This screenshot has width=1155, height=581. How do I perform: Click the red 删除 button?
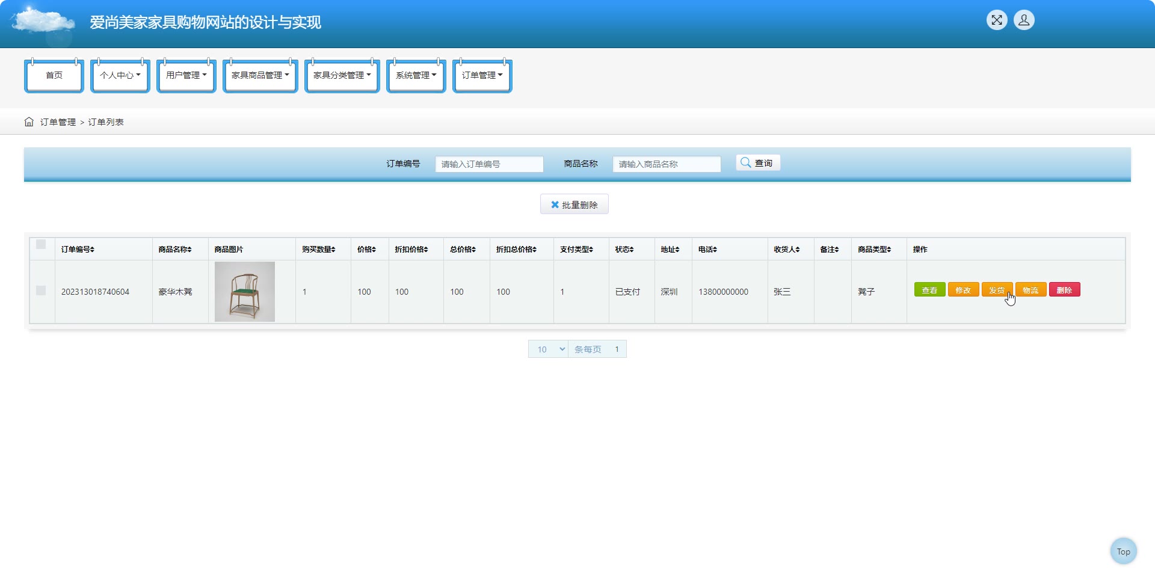(x=1064, y=290)
